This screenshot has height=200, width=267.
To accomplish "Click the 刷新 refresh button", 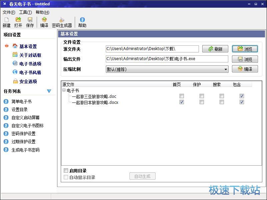I will [x=215, y=49].
